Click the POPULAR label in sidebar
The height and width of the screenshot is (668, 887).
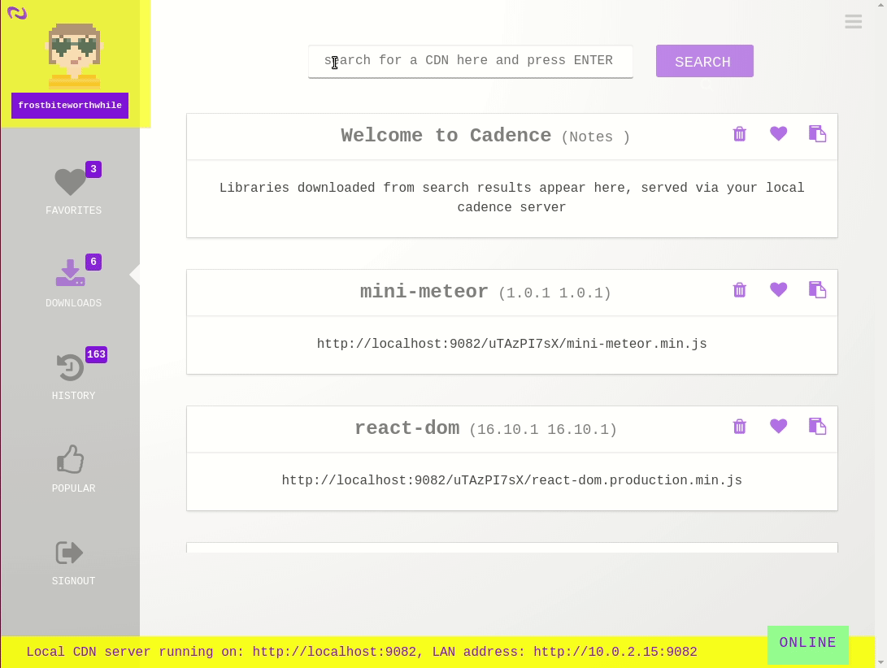[x=73, y=488]
